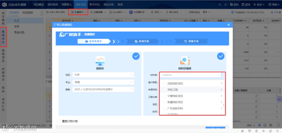Open 项目概况 tab
Viewport: 282px width, 133px height.
point(39,4)
